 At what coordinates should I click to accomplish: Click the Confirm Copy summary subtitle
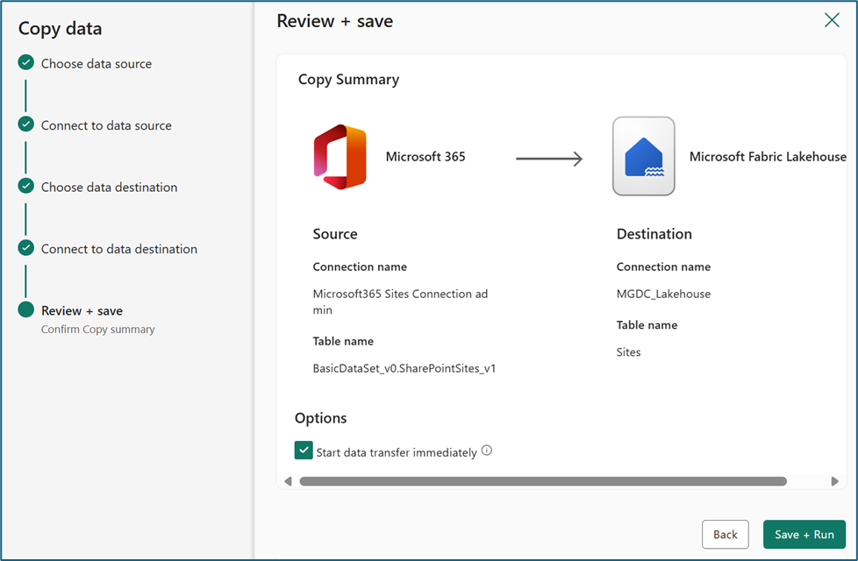pyautogui.click(x=98, y=330)
